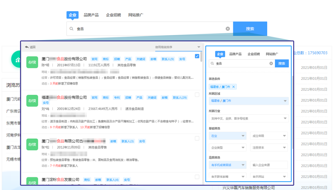Open the company 厦门淀粉食品发展公司

60,179
